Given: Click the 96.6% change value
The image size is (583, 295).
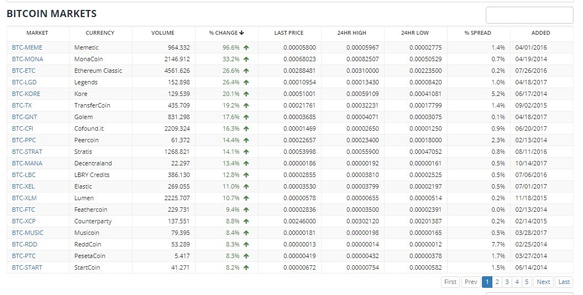Looking at the screenshot, I should coord(231,47).
